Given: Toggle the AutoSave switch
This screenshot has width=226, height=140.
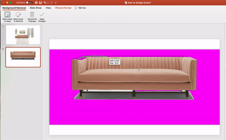Looking at the screenshot, I should tap(29, 3).
